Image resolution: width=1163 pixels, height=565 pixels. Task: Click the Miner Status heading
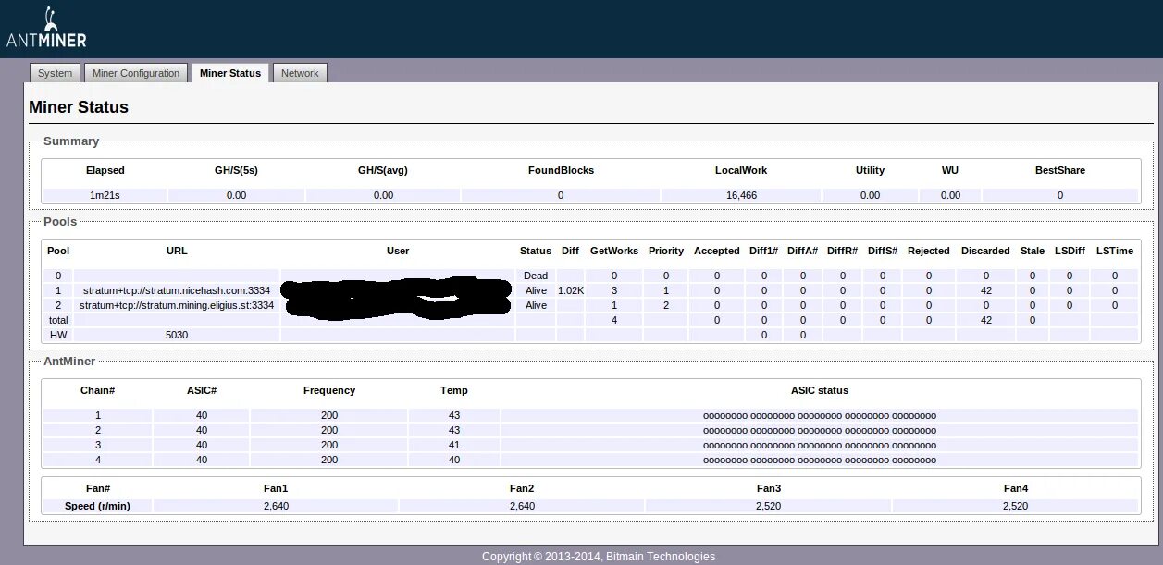[x=79, y=107]
